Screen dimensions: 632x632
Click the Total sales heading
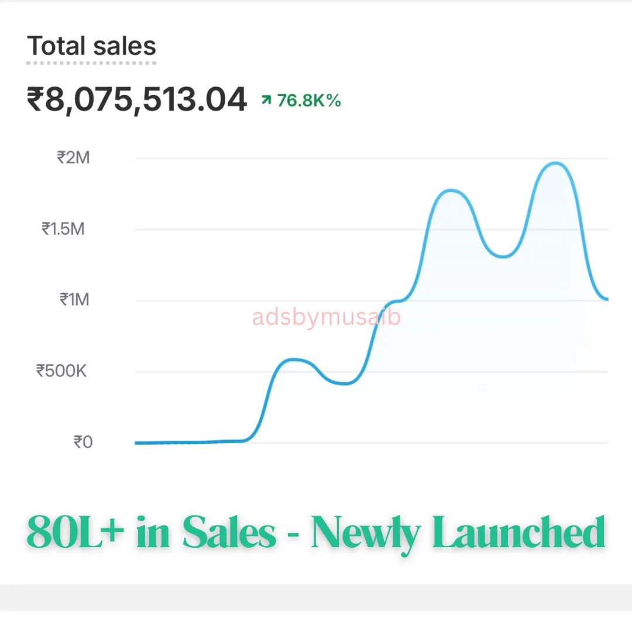coord(91,46)
